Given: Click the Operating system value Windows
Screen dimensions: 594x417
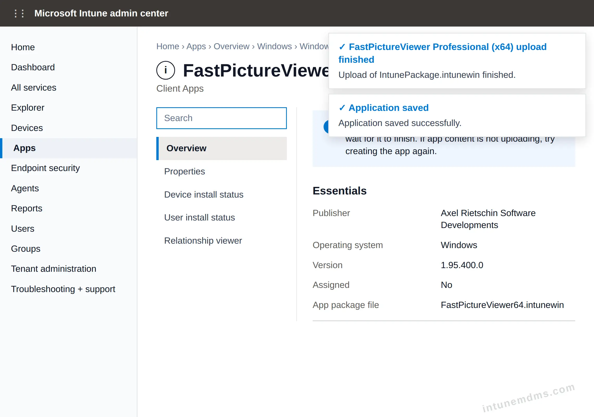Looking at the screenshot, I should coord(459,245).
